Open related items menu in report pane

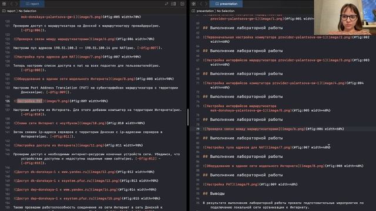point(4,4)
